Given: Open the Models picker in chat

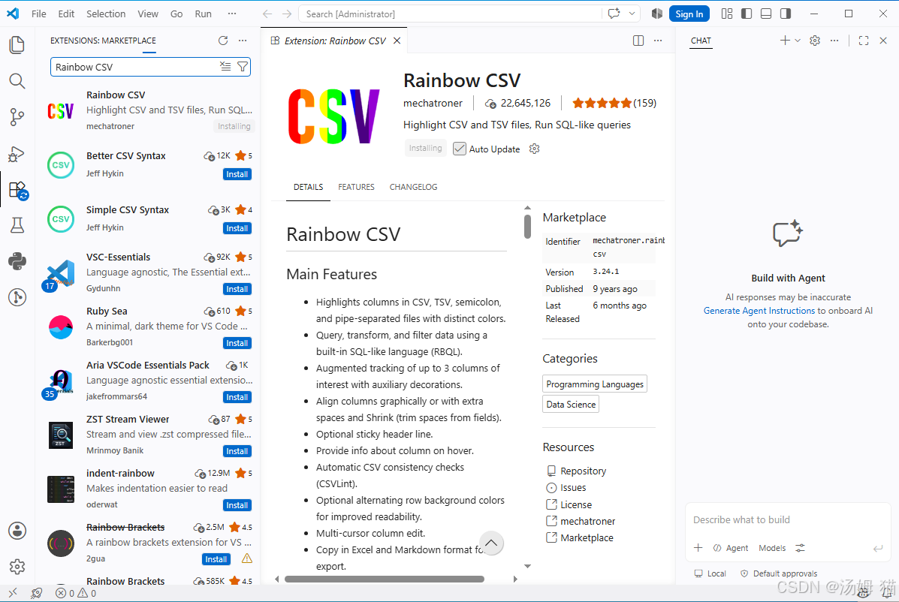Looking at the screenshot, I should click(772, 548).
